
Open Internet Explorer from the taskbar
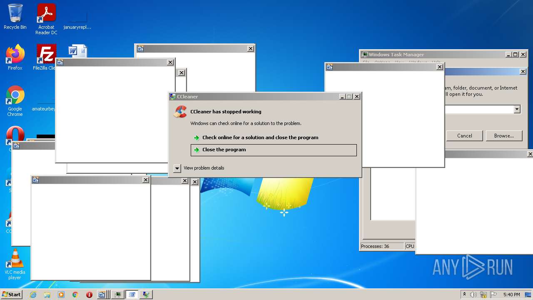(x=33, y=295)
